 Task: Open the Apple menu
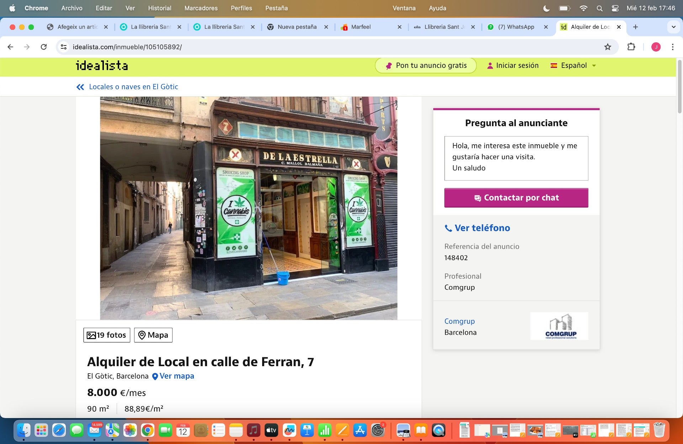[12, 8]
